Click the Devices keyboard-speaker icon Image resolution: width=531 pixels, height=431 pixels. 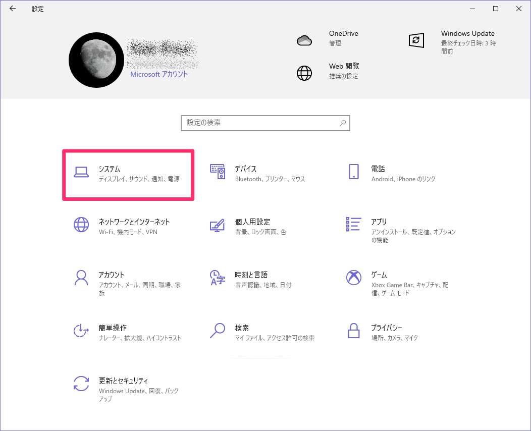218,172
